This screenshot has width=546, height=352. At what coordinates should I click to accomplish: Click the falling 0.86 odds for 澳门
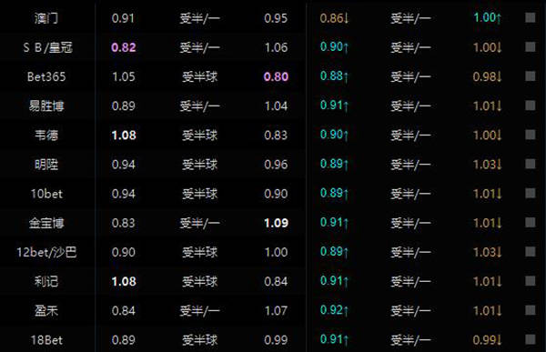pos(334,18)
